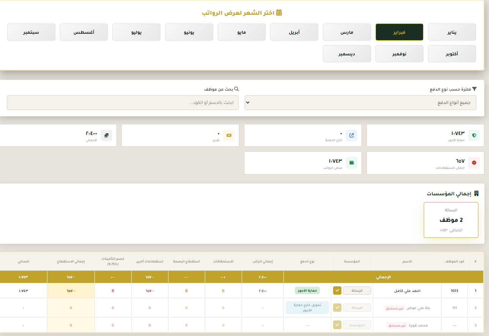Image resolution: width=489 pixels, height=336 pixels.
Task: Click the المؤسسة button in محمد قورة row
Action: point(357,325)
